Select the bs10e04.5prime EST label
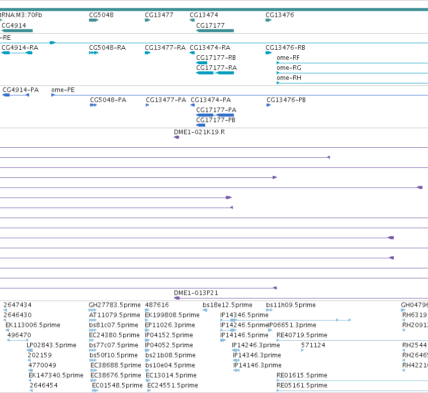 [x=170, y=365]
